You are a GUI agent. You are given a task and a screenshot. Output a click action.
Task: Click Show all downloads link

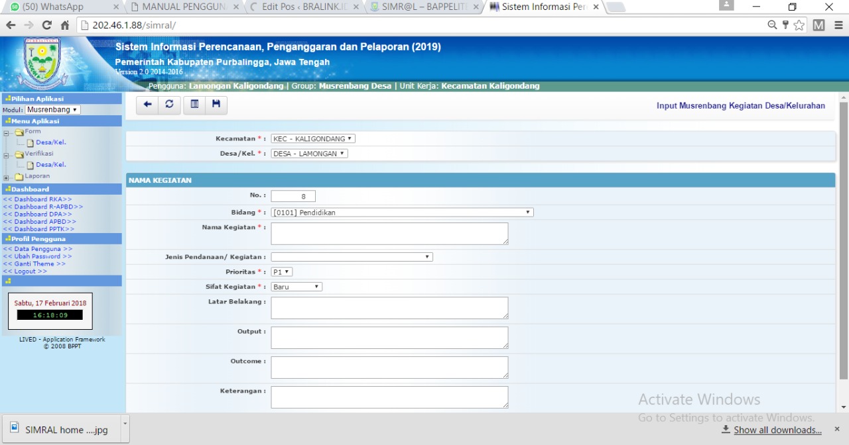[x=777, y=430]
